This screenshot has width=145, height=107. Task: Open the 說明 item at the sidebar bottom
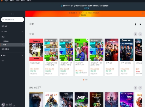[x=3, y=61]
